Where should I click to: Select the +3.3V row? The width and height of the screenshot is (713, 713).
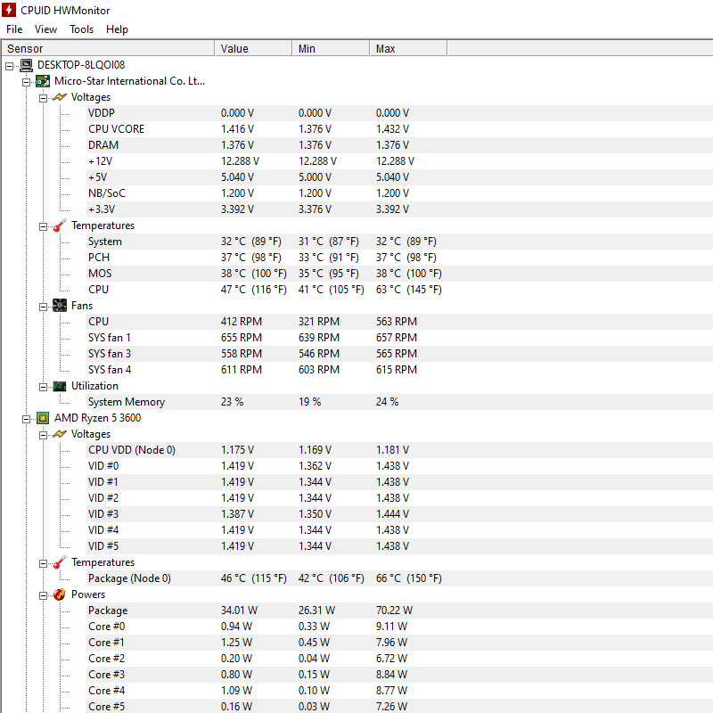(x=399, y=209)
